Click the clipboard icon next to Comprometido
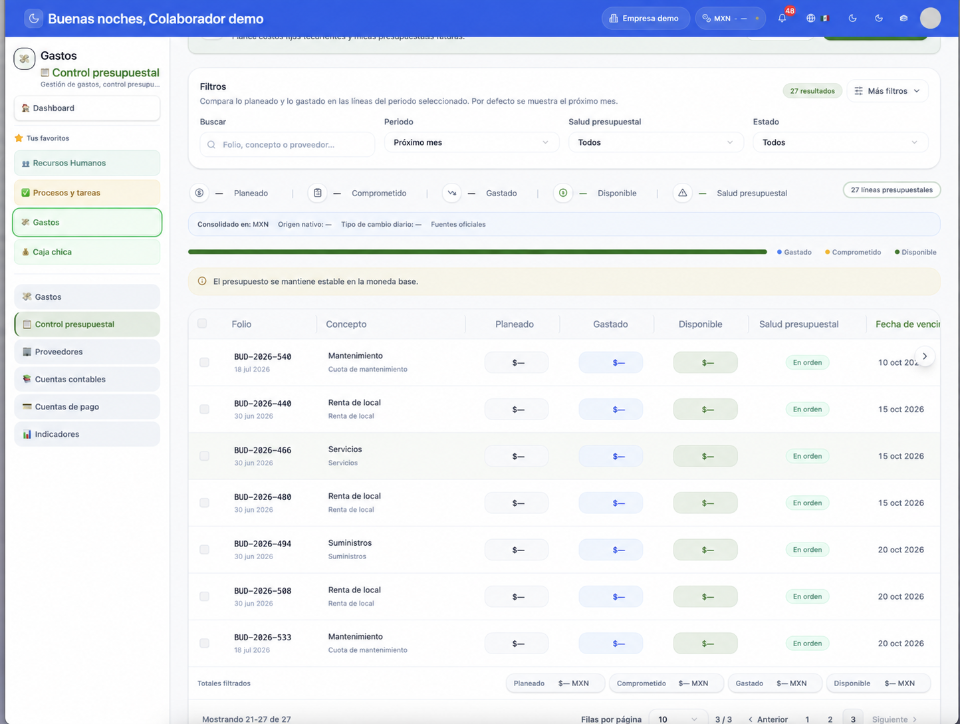Screen dimensions: 960x724 click(x=318, y=193)
